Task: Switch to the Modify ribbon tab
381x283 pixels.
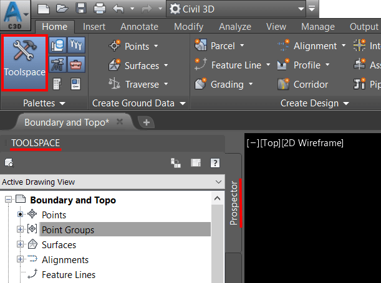Action: click(x=188, y=27)
